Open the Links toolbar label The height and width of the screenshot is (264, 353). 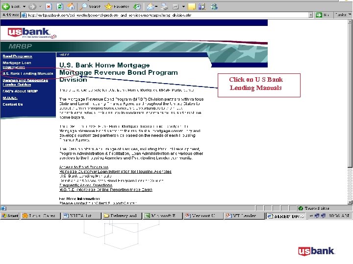click(x=341, y=15)
